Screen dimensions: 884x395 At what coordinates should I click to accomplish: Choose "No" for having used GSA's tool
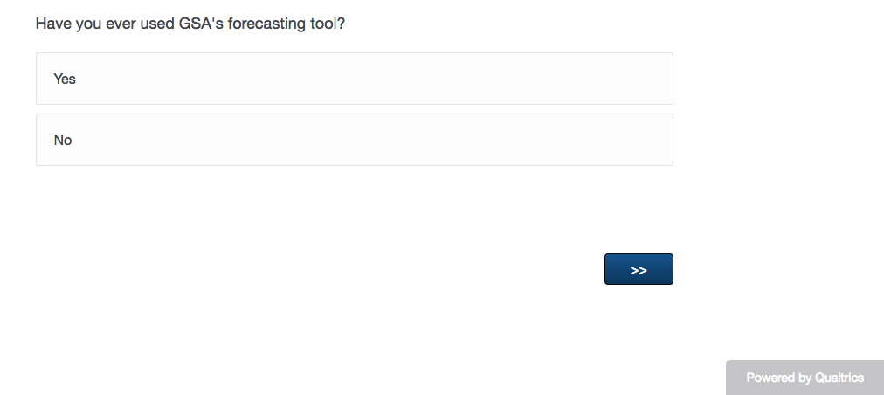[354, 140]
